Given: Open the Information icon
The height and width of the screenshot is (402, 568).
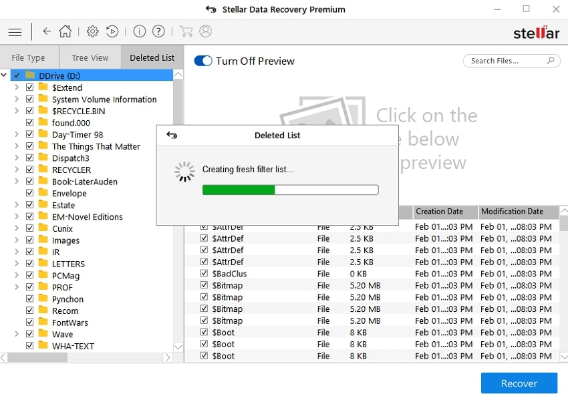Looking at the screenshot, I should (x=139, y=31).
